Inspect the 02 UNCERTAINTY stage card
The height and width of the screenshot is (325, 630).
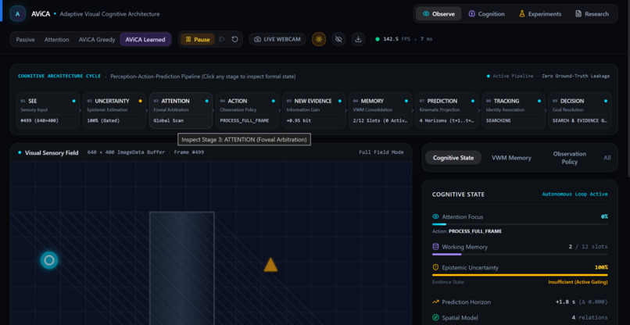click(114, 110)
